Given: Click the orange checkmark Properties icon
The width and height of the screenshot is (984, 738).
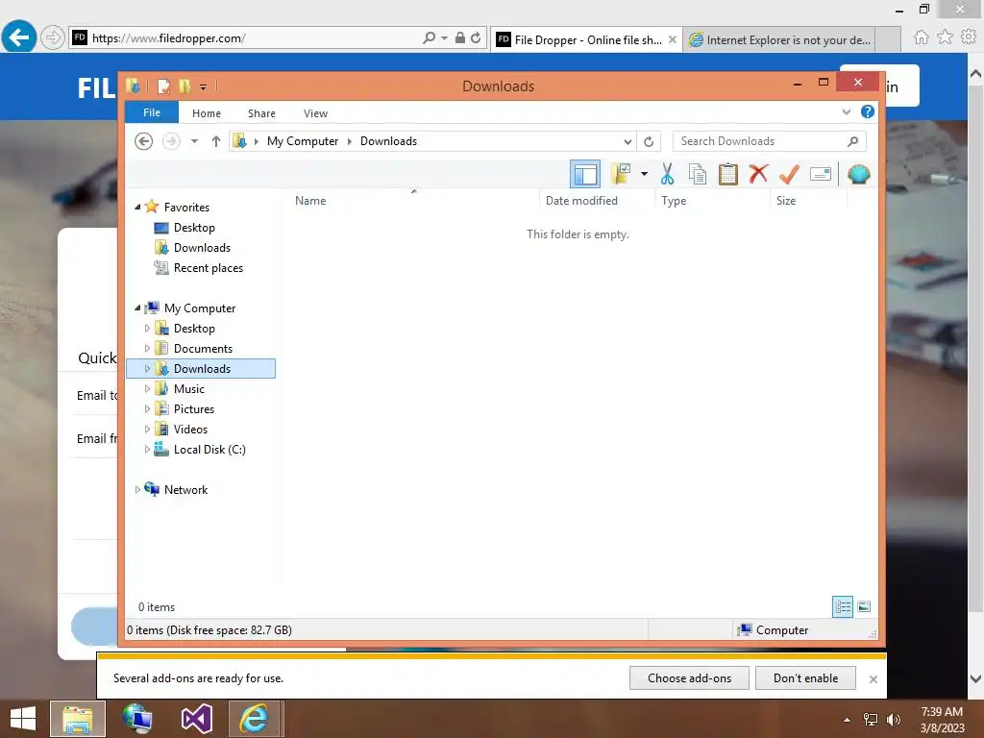Looking at the screenshot, I should tap(790, 174).
